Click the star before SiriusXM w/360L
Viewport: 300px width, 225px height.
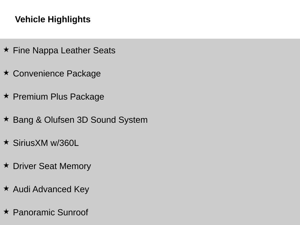point(6,142)
